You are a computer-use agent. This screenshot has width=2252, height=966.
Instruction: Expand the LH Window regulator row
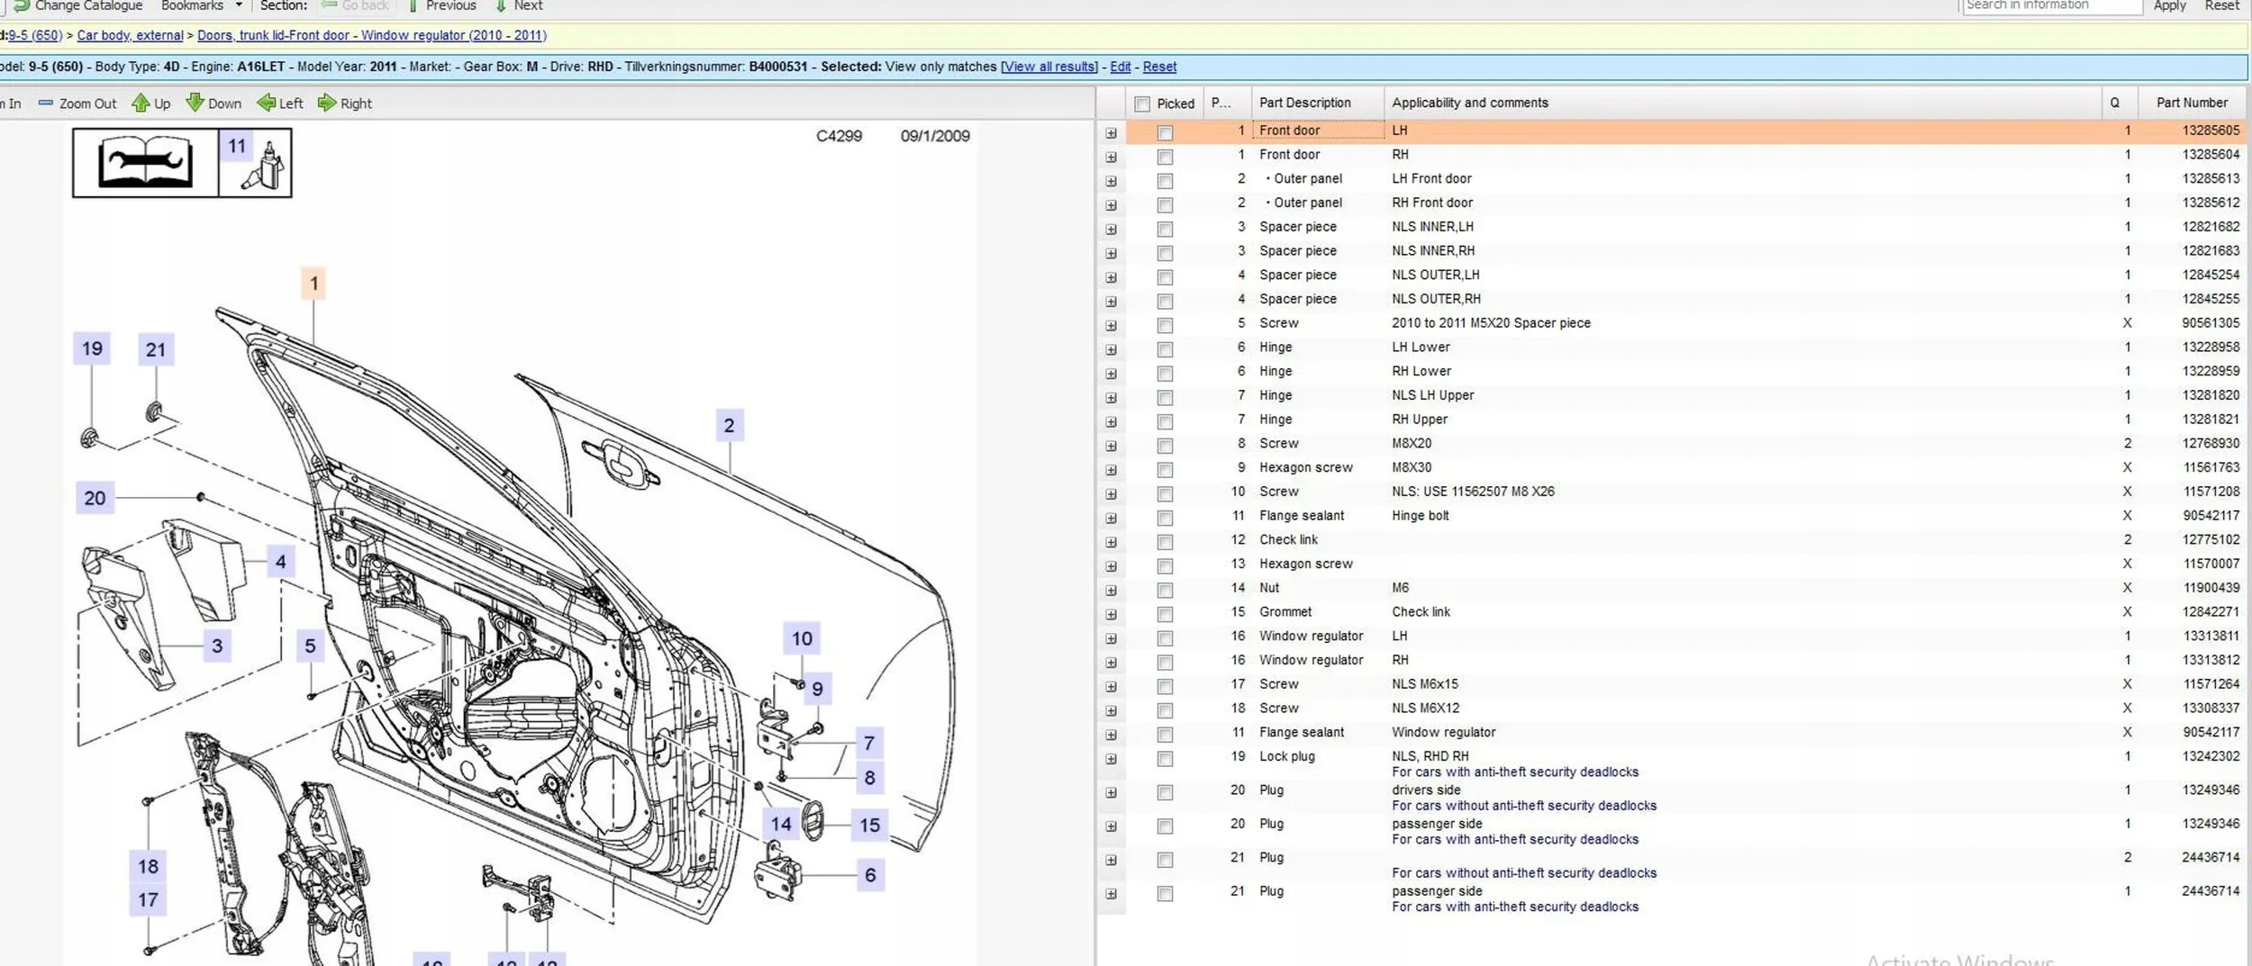(1111, 638)
